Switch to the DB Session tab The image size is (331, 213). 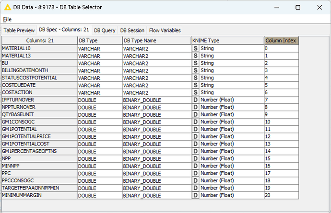pyautogui.click(x=132, y=30)
